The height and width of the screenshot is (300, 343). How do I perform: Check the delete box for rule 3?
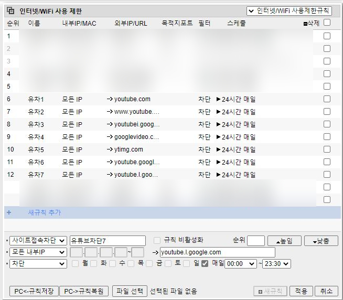(x=327, y=61)
